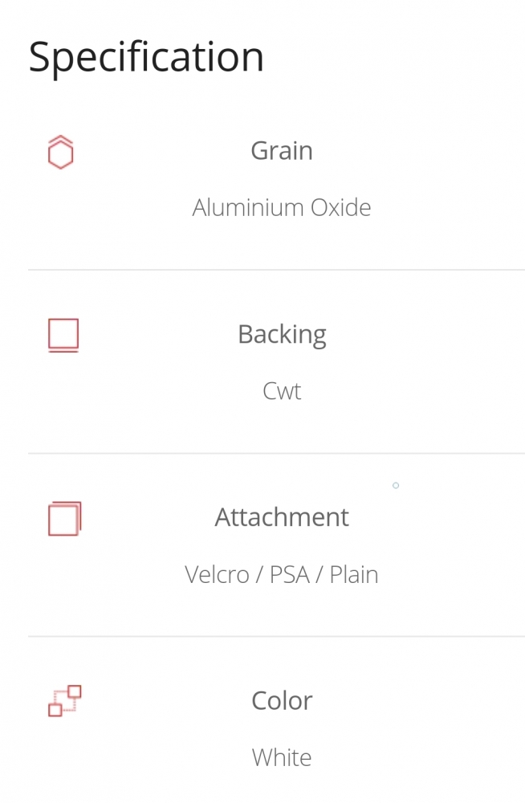Select the Aluminium Oxide value

282,207
